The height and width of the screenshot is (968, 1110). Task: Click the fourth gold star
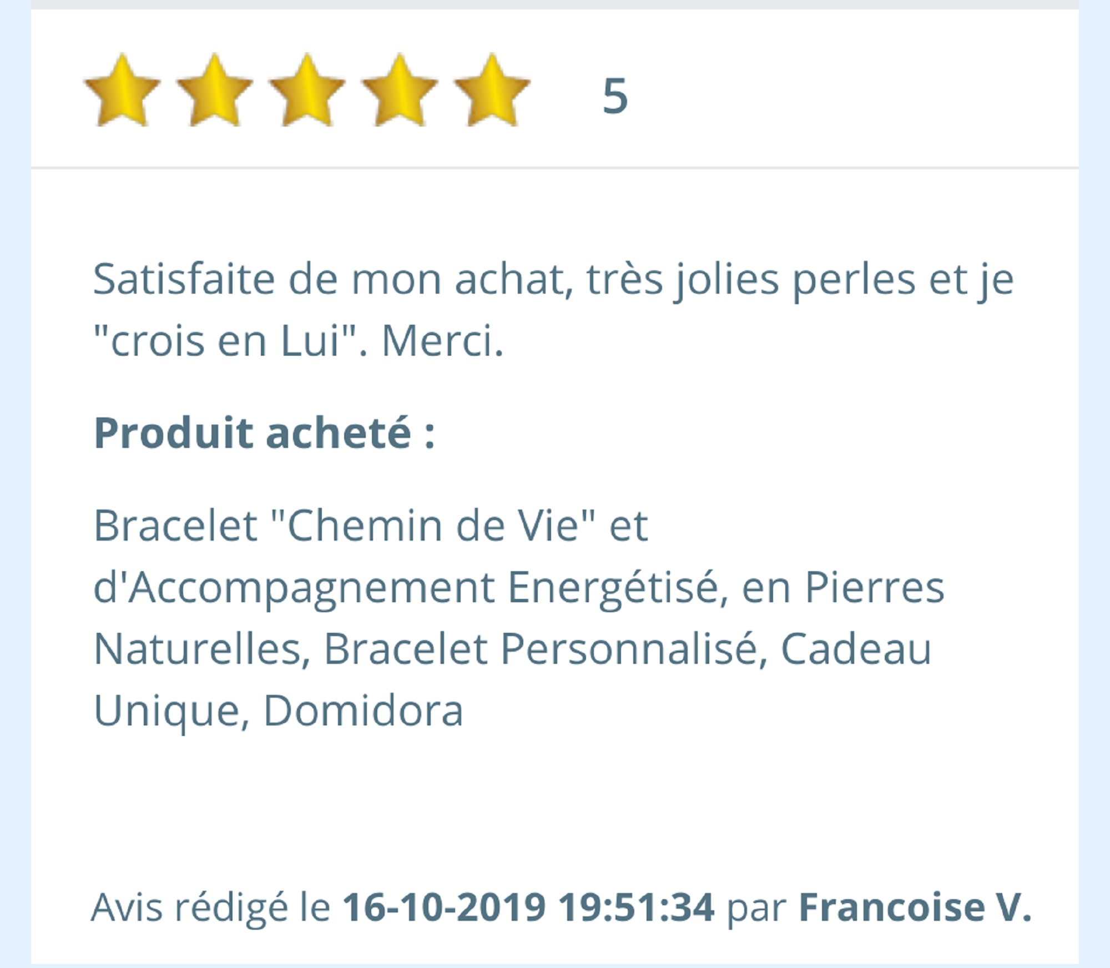point(400,91)
